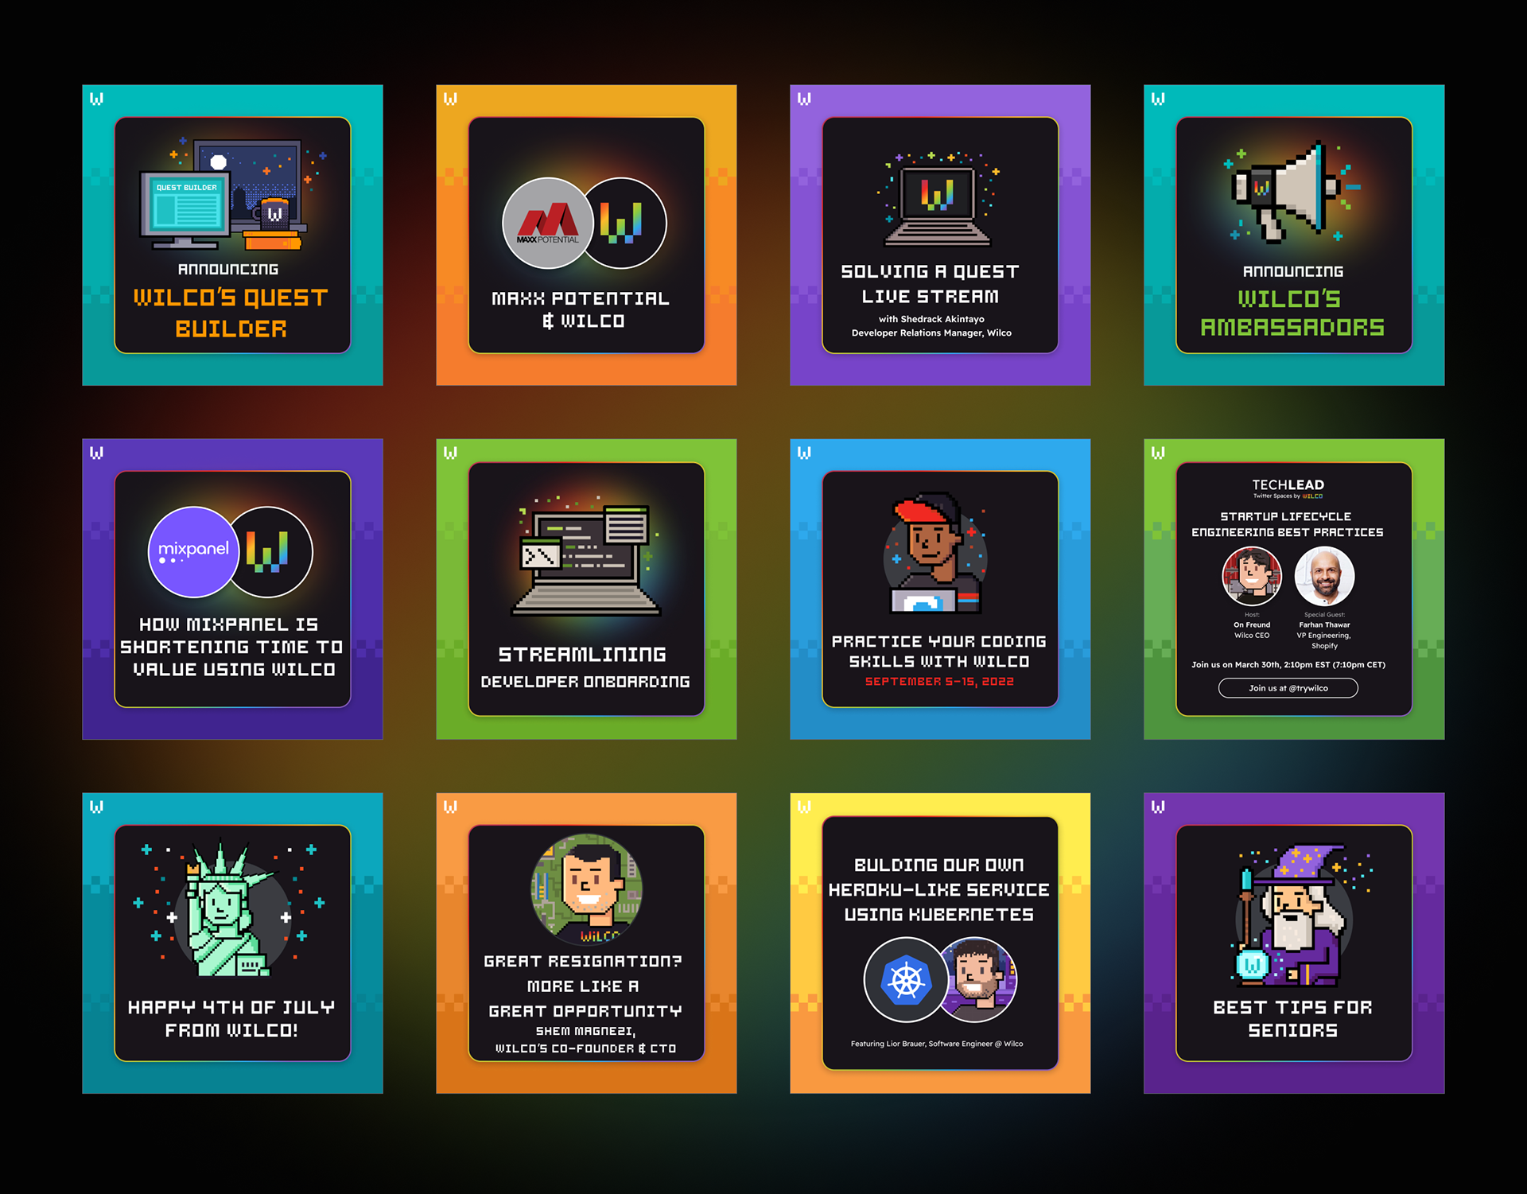The width and height of the screenshot is (1527, 1194).
Task: Click the W logo on yellow Kubernetes card
Action: pos(804,807)
